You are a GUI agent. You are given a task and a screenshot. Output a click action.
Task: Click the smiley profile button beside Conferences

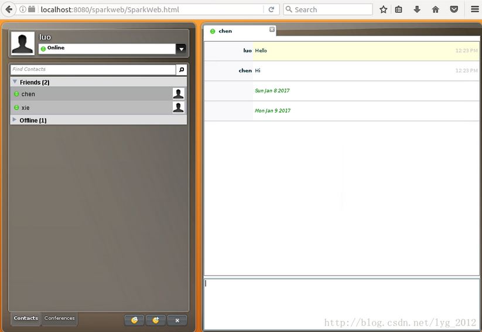coord(134,320)
